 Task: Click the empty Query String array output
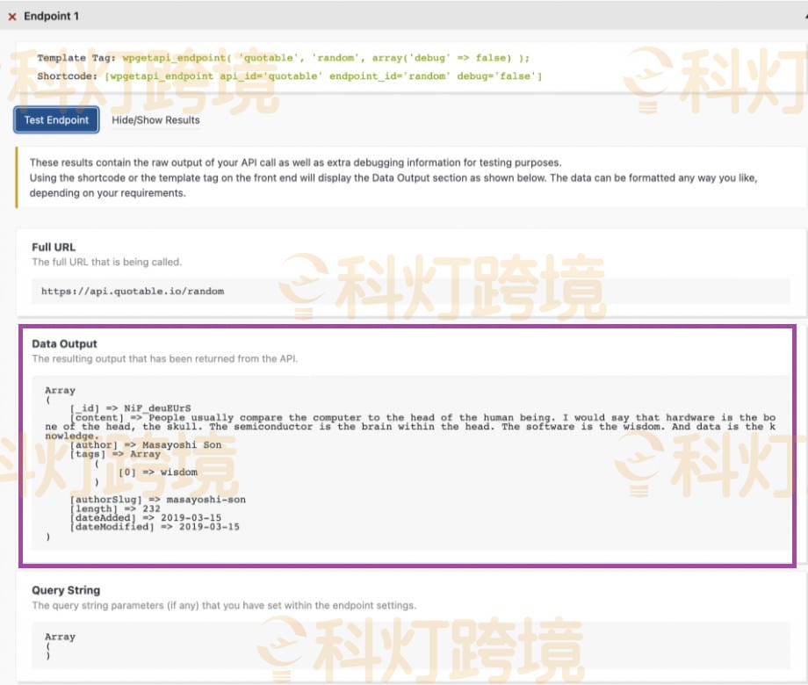tap(58, 641)
